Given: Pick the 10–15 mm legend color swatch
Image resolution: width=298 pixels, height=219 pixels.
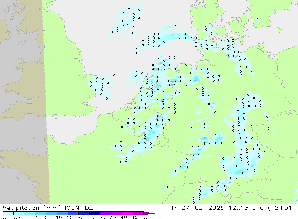Looking at the screenshot, I should pyautogui.click(x=62, y=213).
